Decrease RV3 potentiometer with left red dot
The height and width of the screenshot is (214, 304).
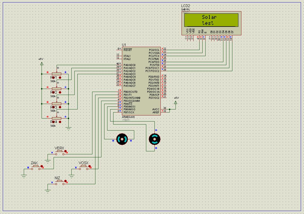coord(53,108)
